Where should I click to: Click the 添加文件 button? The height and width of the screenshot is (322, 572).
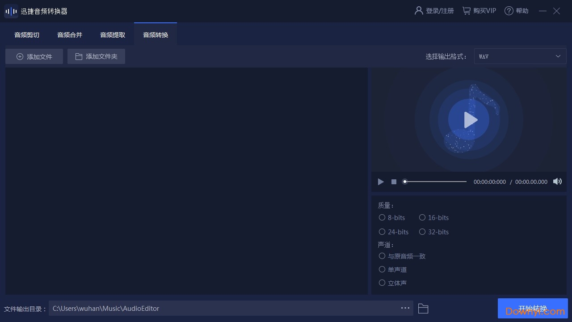point(34,56)
